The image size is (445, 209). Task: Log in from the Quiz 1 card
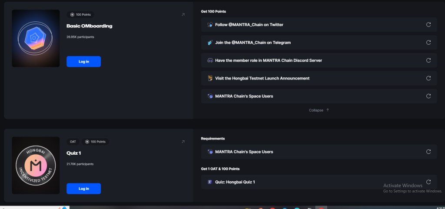pos(84,189)
